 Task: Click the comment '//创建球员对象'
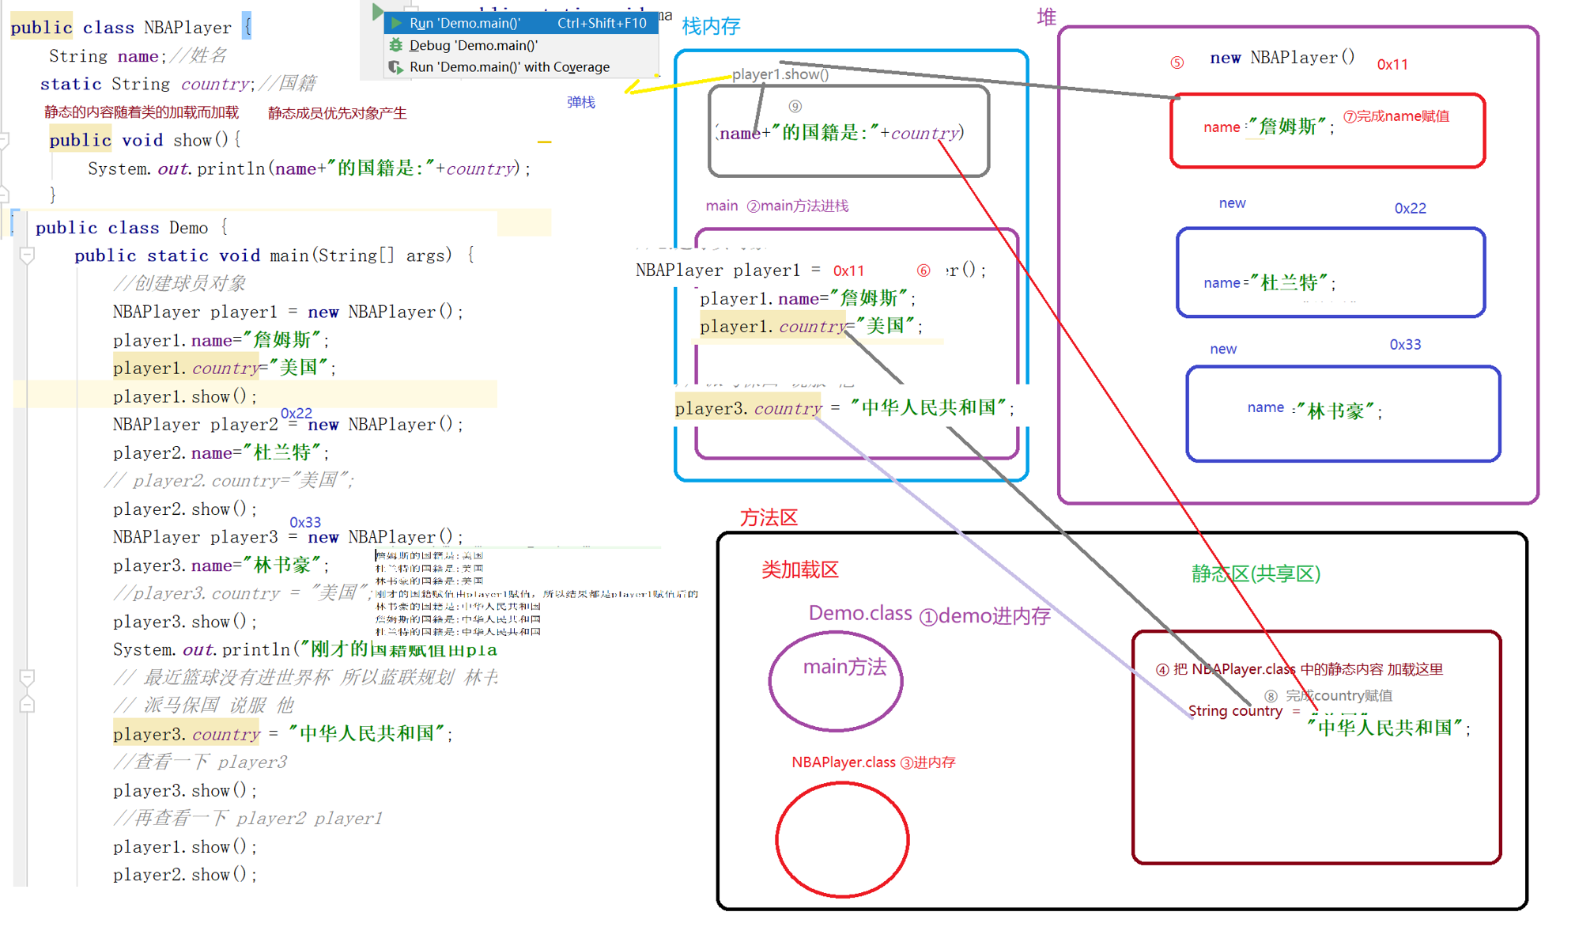179,283
